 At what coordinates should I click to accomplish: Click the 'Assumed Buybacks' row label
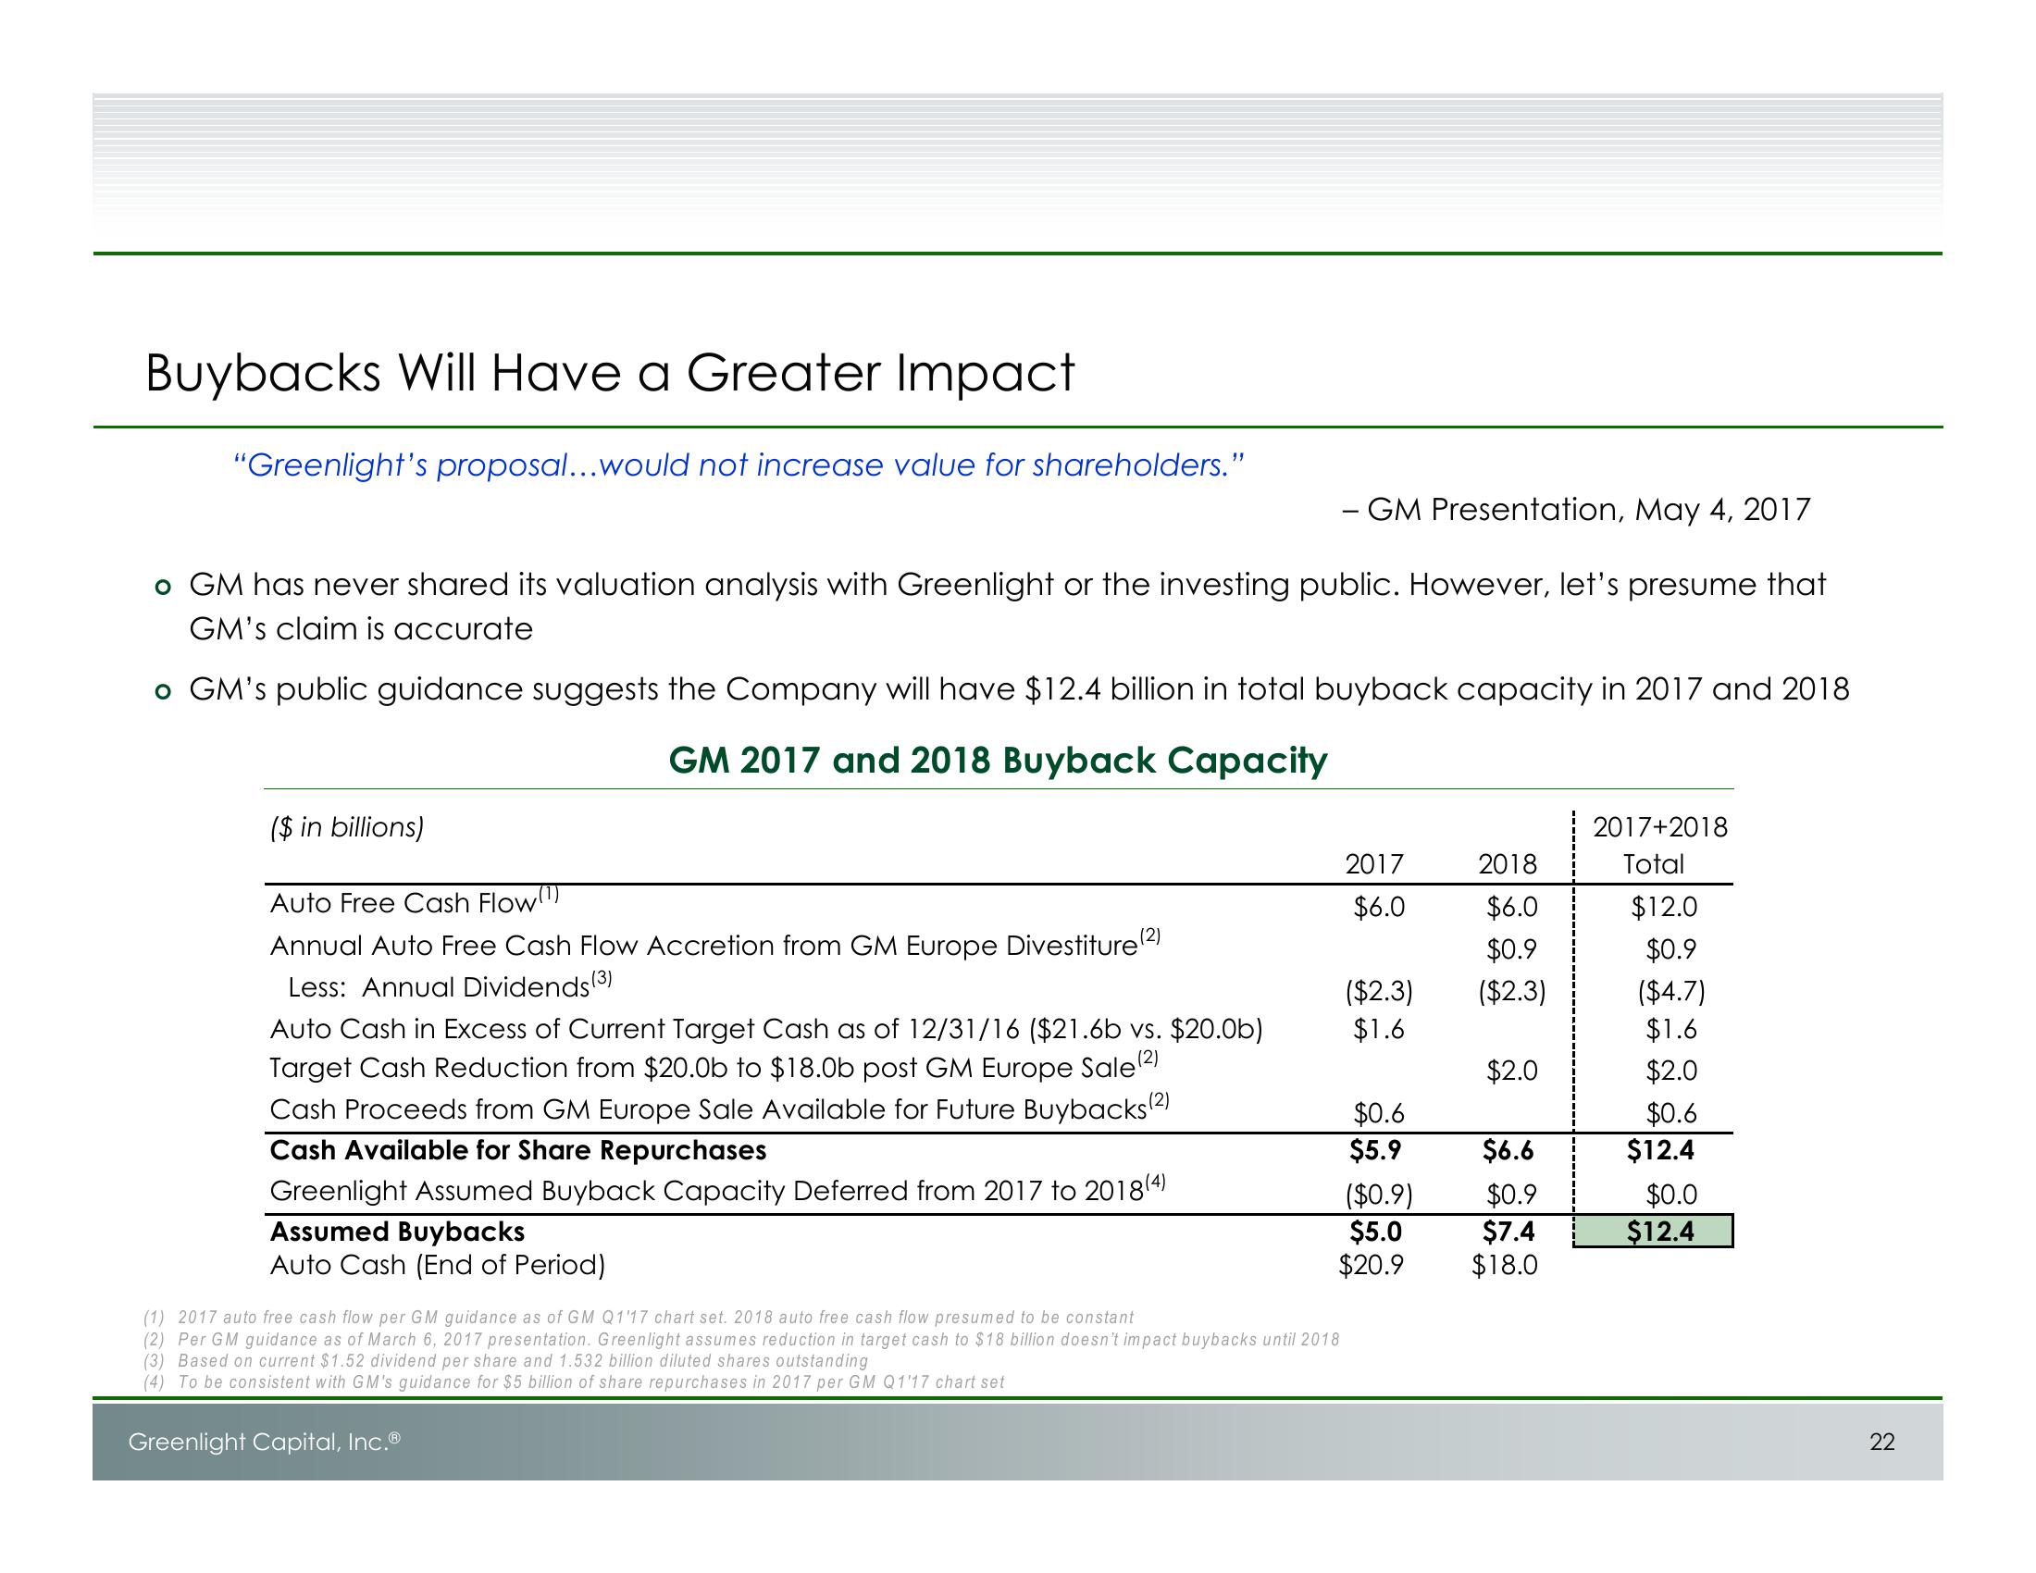(x=397, y=1231)
